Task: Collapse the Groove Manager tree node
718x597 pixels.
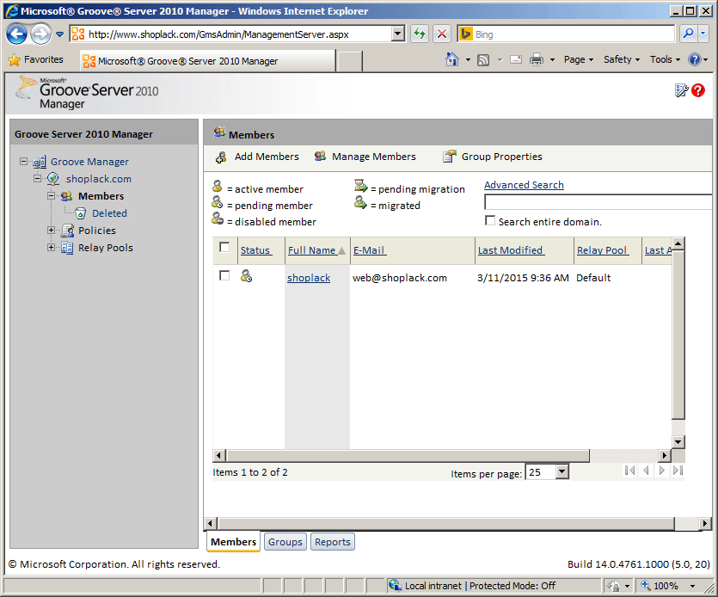Action: pos(23,161)
